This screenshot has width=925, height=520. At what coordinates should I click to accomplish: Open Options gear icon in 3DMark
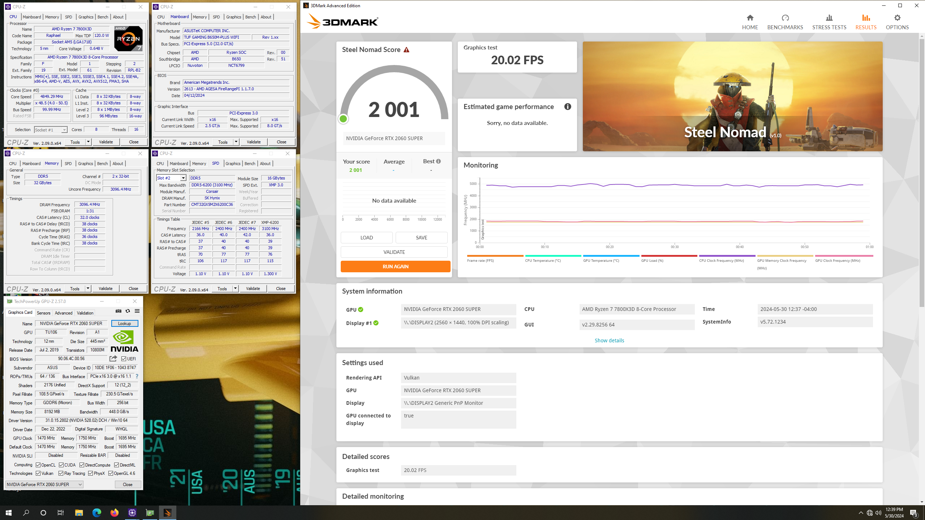point(897,18)
